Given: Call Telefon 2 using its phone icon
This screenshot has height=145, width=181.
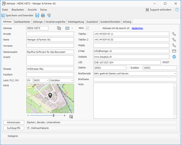Looking at the screenshot, I should (x=174, y=39).
